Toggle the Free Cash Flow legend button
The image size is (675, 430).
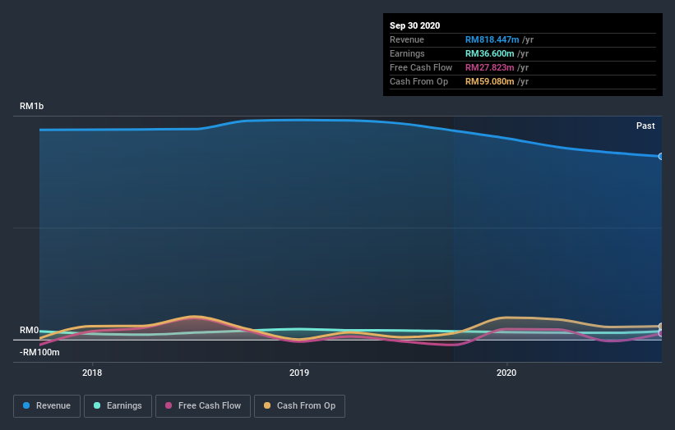pyautogui.click(x=203, y=406)
